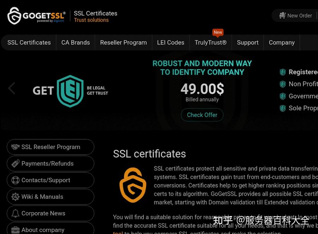Click the GoGetSSL padlock logo icon
The image size is (318, 234).
coord(14,16)
